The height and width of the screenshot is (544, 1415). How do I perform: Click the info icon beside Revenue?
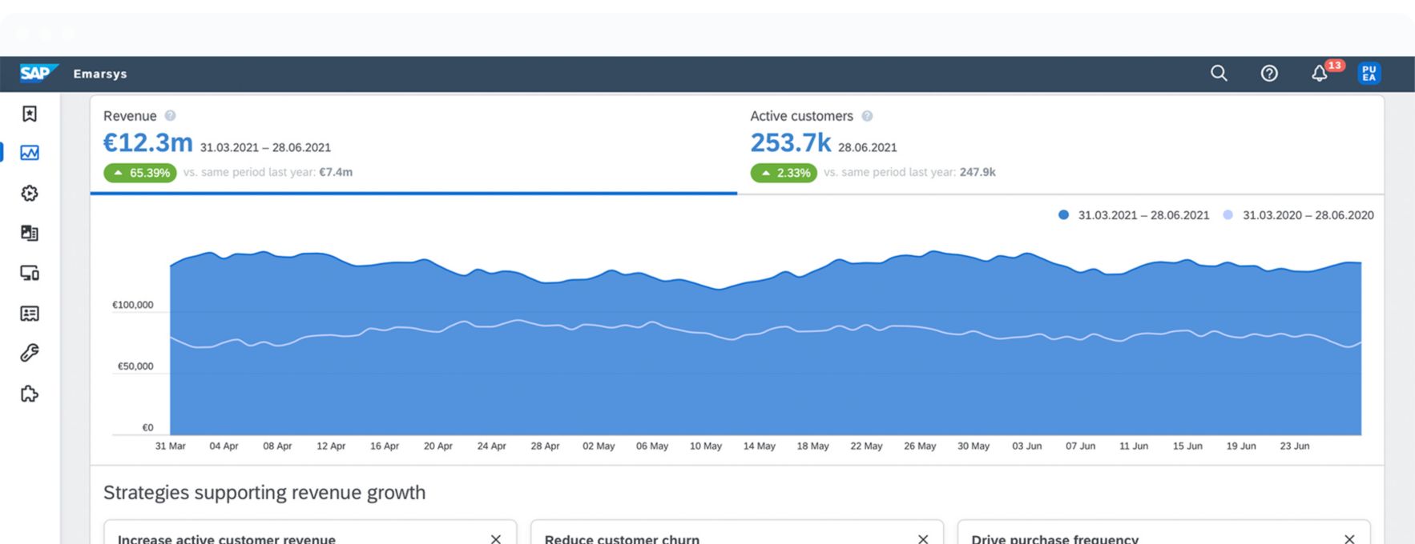pos(170,116)
